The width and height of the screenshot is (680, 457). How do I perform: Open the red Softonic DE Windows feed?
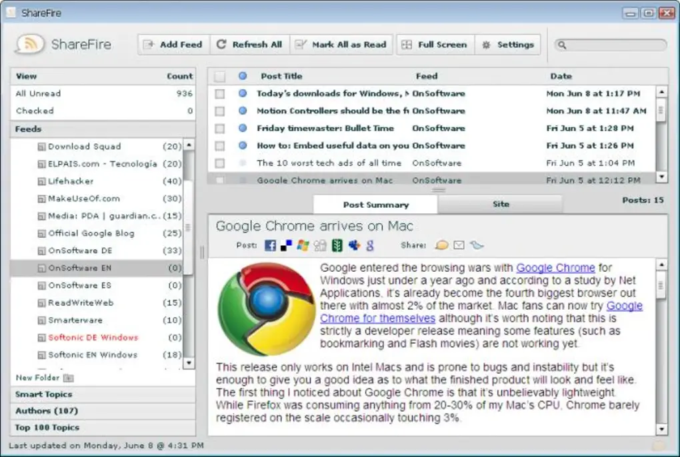coord(97,338)
